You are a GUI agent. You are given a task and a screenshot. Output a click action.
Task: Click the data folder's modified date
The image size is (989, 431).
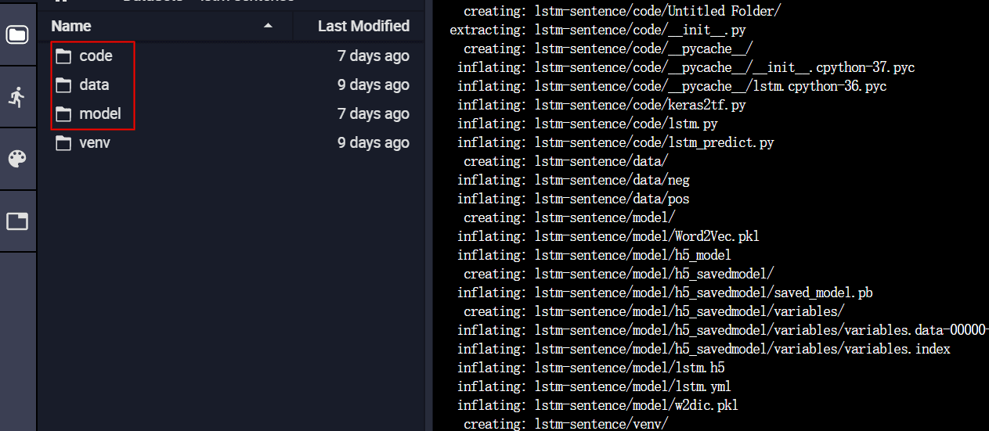[373, 85]
